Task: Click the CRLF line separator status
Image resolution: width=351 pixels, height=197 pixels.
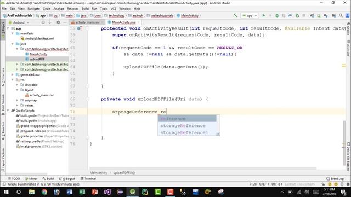Action: click(264, 184)
